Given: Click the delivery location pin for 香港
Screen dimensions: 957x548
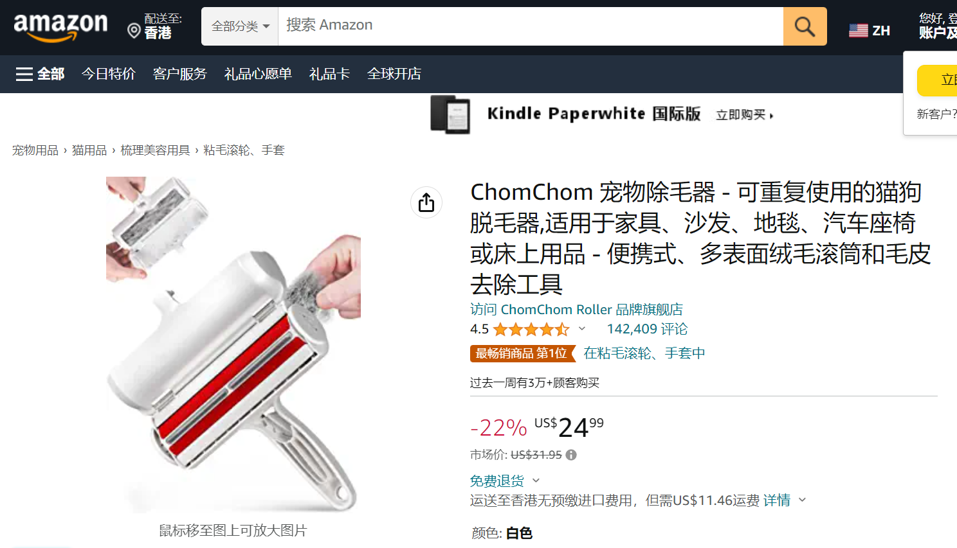Looking at the screenshot, I should 134,31.
